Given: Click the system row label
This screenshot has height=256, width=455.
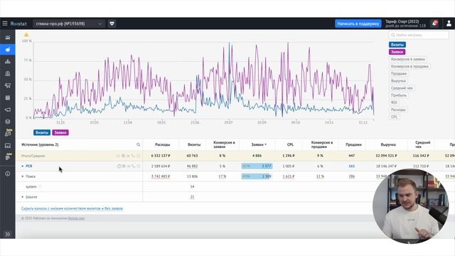Looking at the screenshot, I should pos(31,186).
